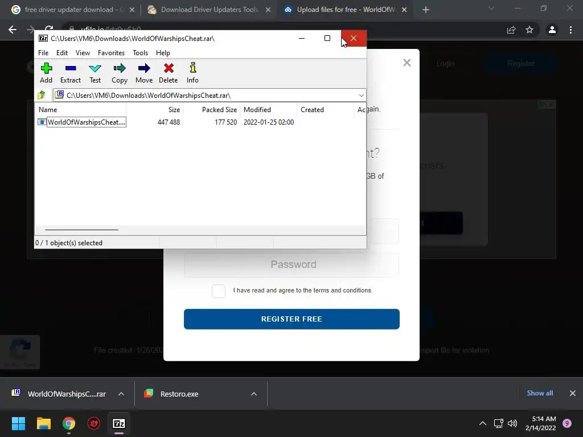Open the File menu
The width and height of the screenshot is (583, 437).
(x=43, y=53)
